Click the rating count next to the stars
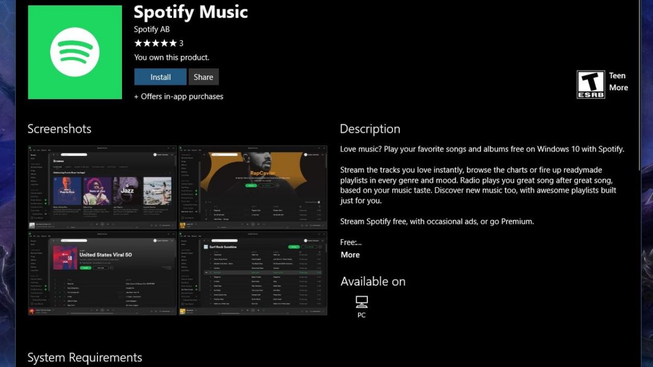 [181, 43]
